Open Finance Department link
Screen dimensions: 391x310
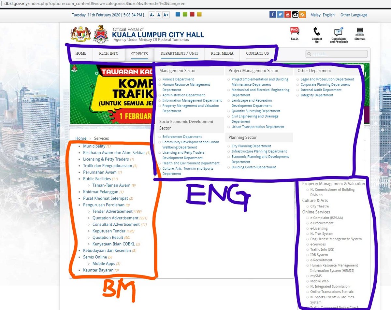[x=178, y=79]
